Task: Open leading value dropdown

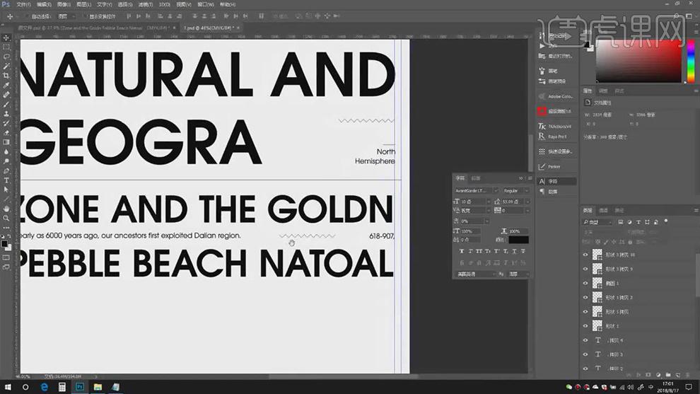Action: 527,202
